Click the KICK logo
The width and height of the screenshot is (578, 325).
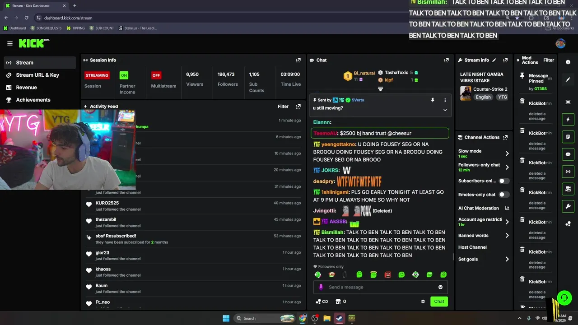34,43
